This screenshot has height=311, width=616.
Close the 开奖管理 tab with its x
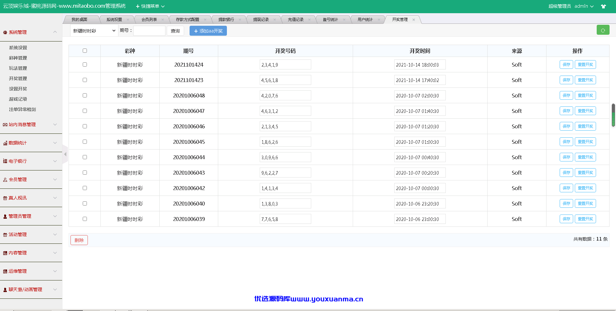pos(414,20)
